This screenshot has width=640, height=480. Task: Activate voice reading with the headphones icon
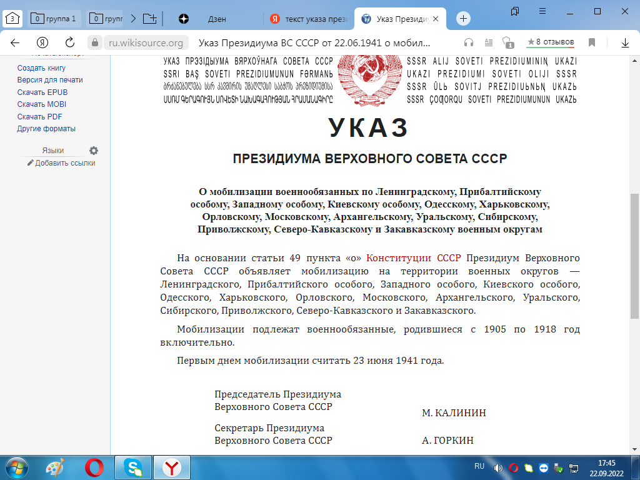[x=467, y=42]
